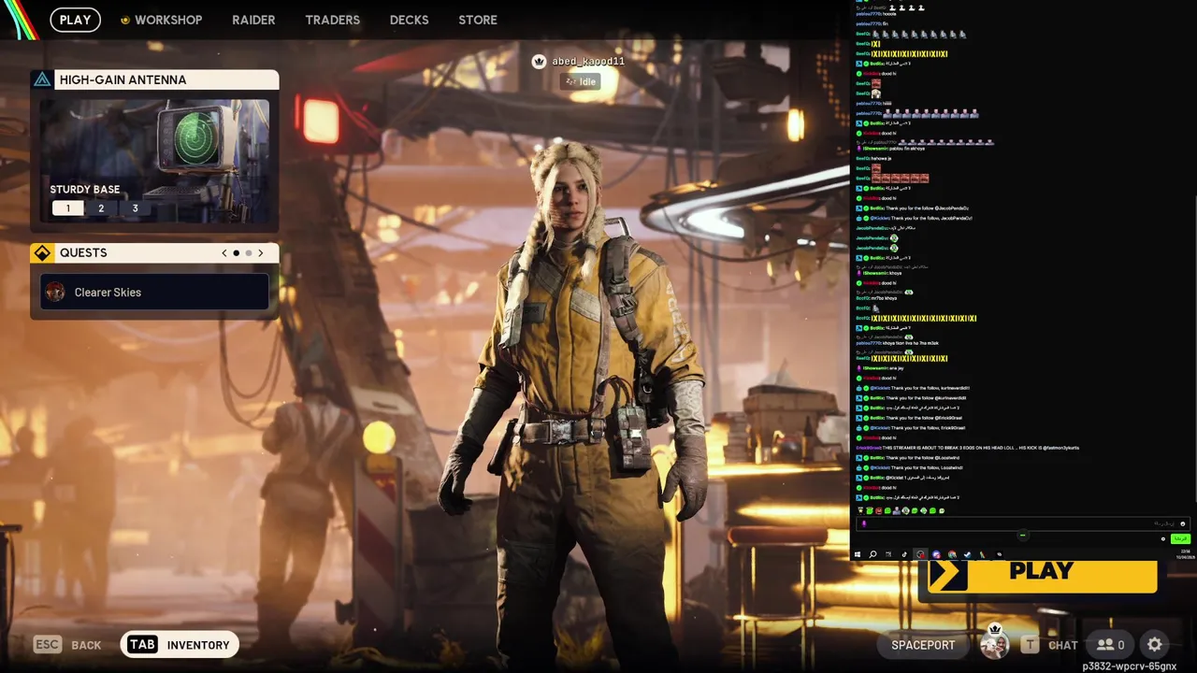Image resolution: width=1197 pixels, height=673 pixels.
Task: Open the Clearer Skies quest
Action: (155, 293)
